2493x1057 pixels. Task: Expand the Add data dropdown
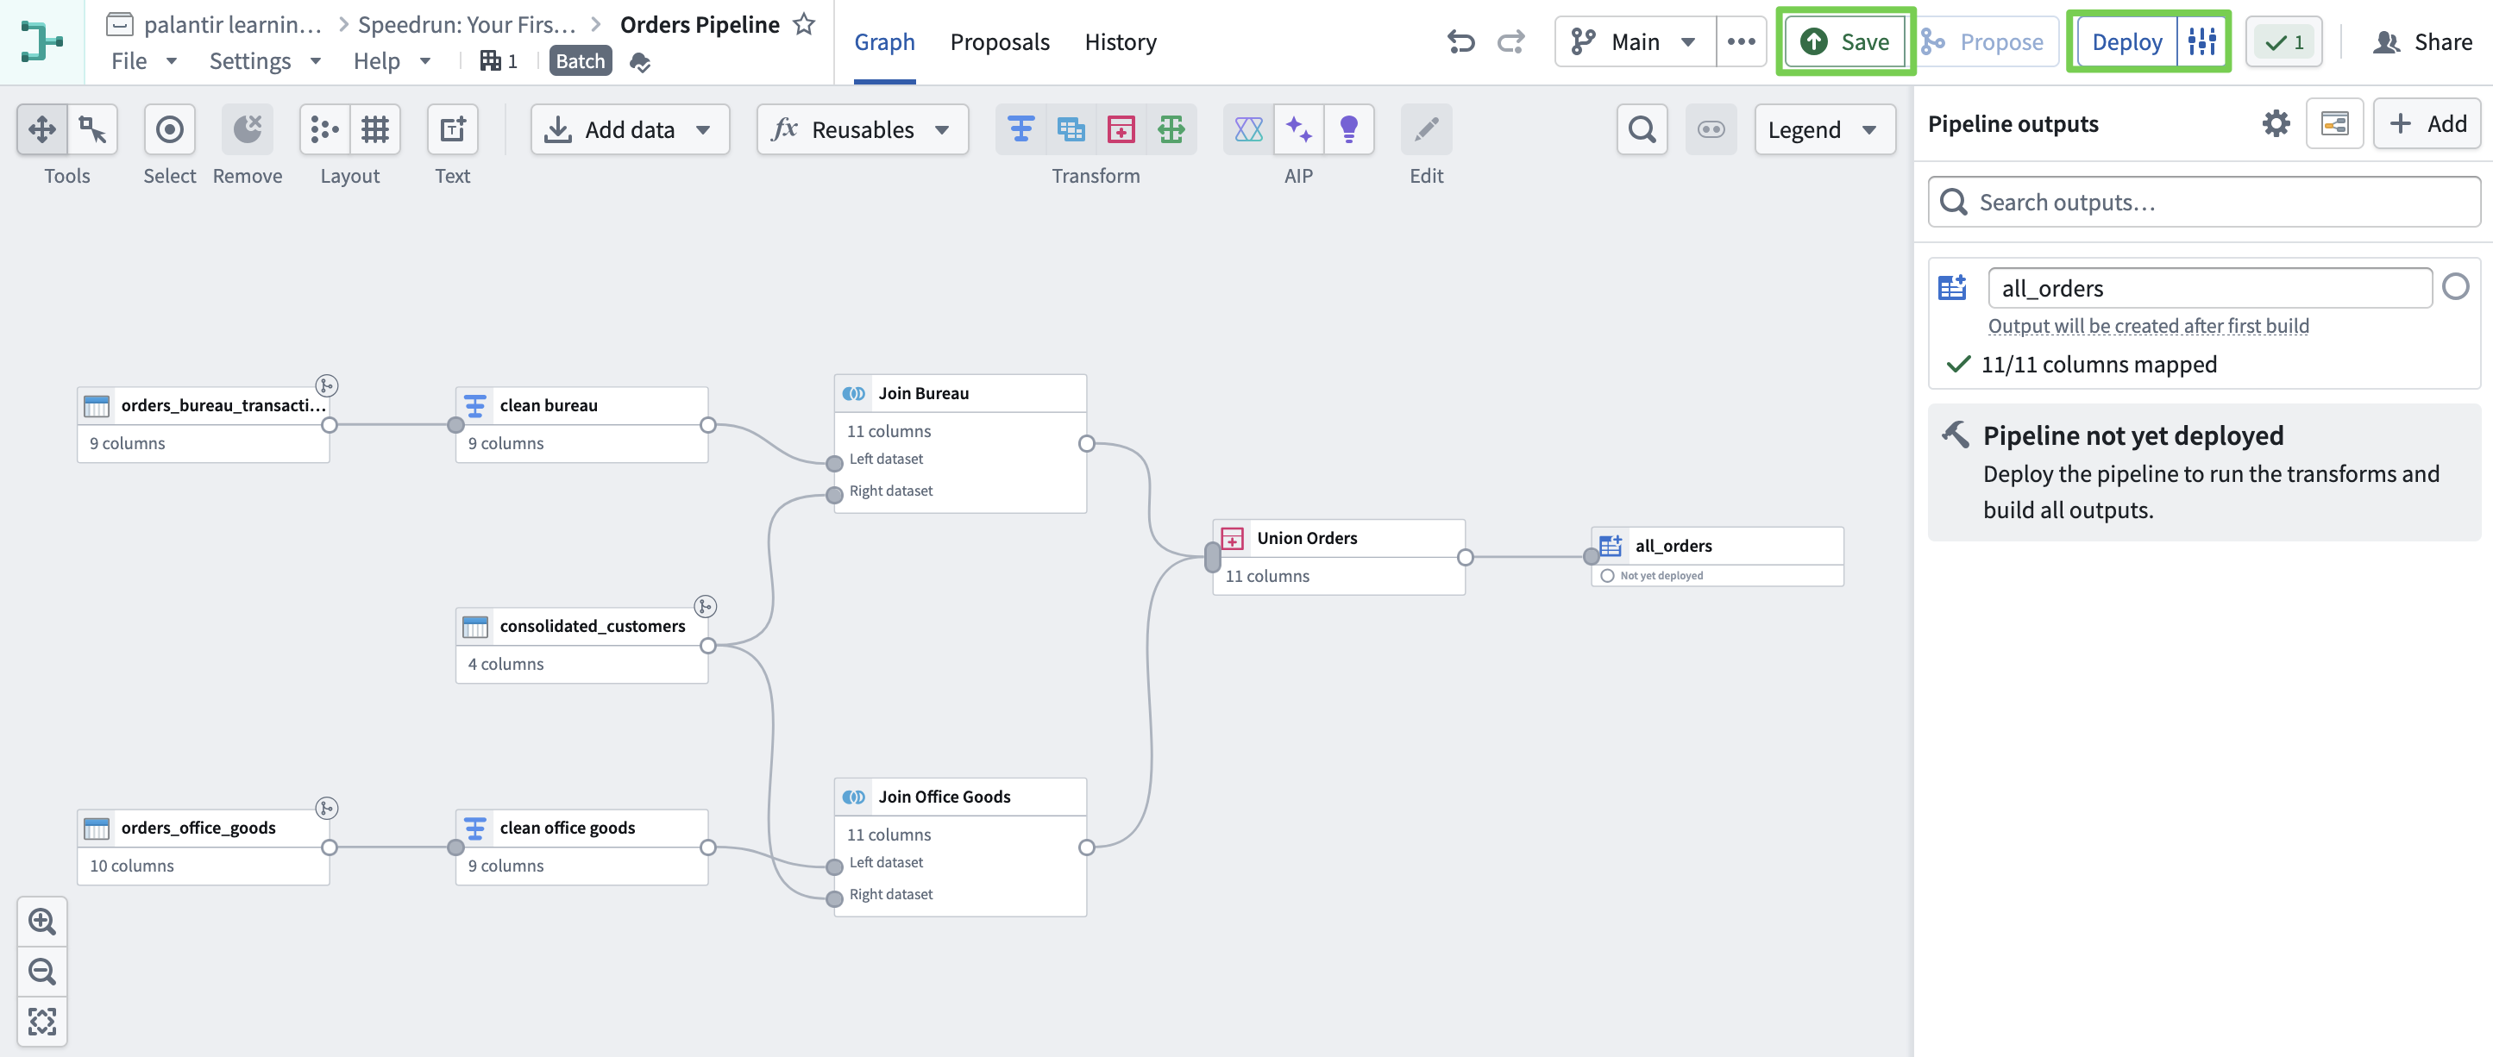[630, 129]
